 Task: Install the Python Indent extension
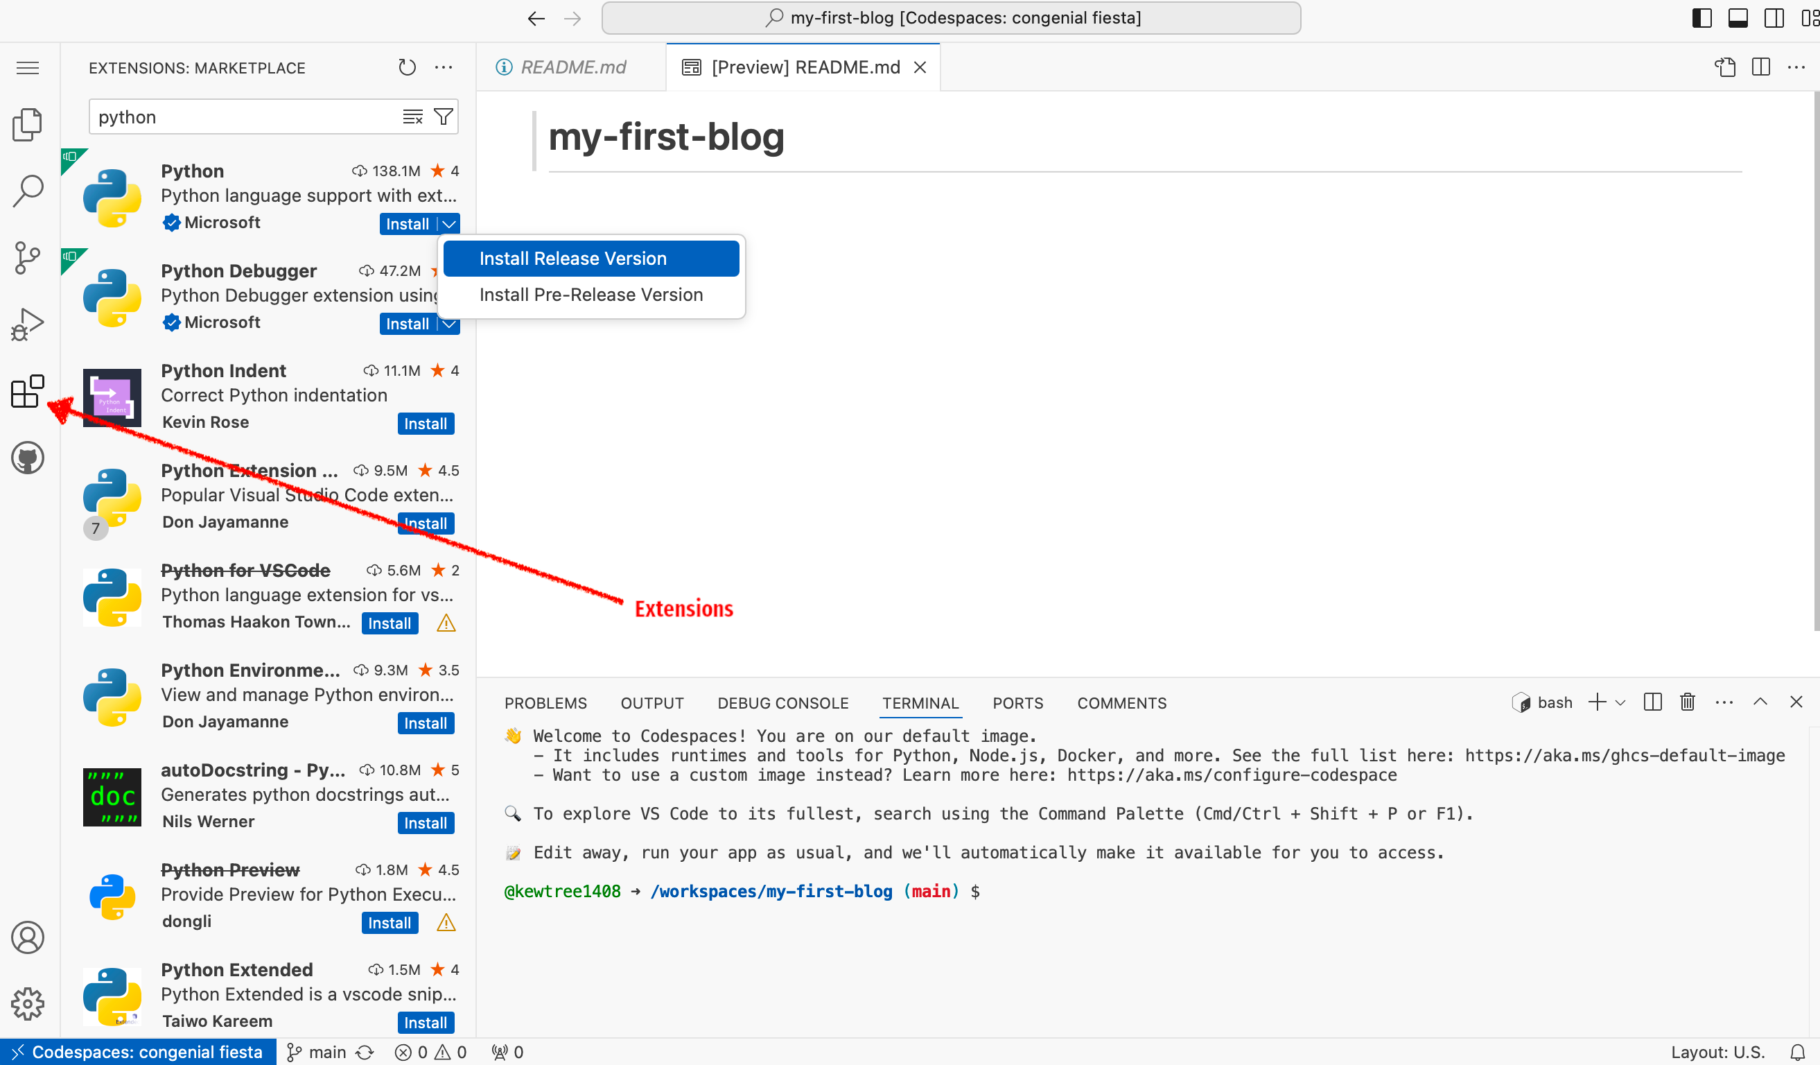click(426, 424)
